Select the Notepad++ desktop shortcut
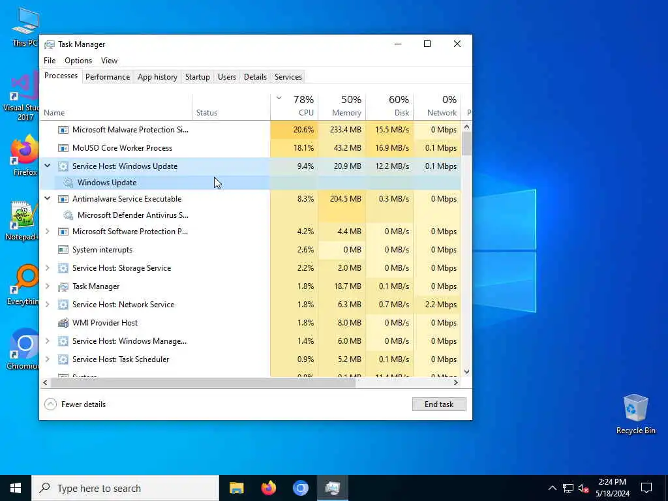This screenshot has width=668, height=501. tap(22, 220)
